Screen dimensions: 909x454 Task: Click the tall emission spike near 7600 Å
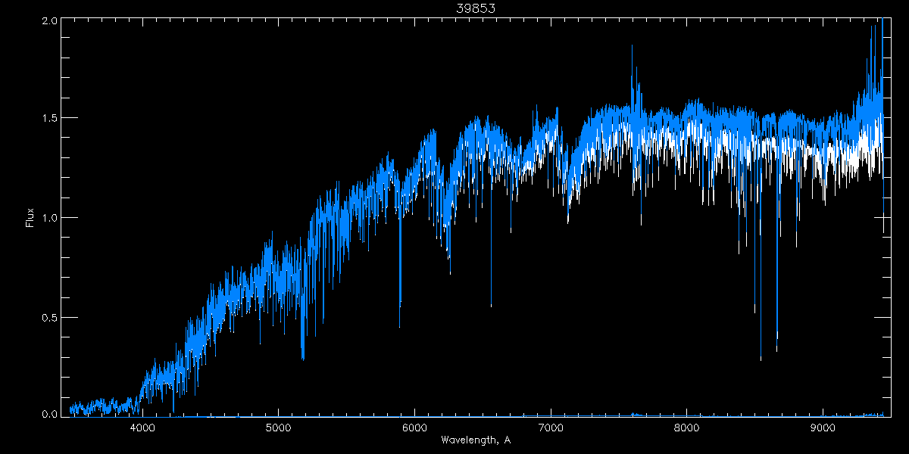(x=632, y=47)
